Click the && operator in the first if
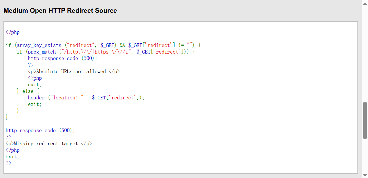Viewport: 368px width, 178px height. point(123,45)
